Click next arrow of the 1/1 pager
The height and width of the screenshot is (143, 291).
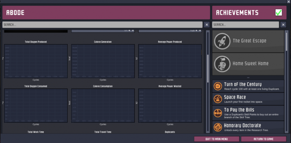tap(133, 31)
